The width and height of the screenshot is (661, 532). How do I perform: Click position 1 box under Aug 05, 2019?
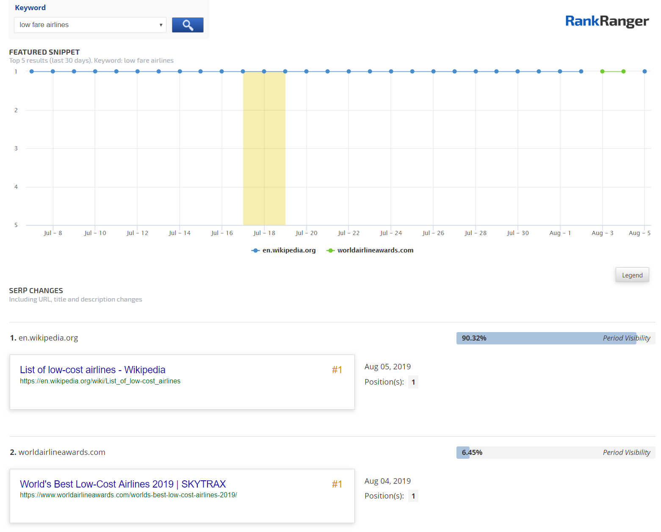pos(413,382)
